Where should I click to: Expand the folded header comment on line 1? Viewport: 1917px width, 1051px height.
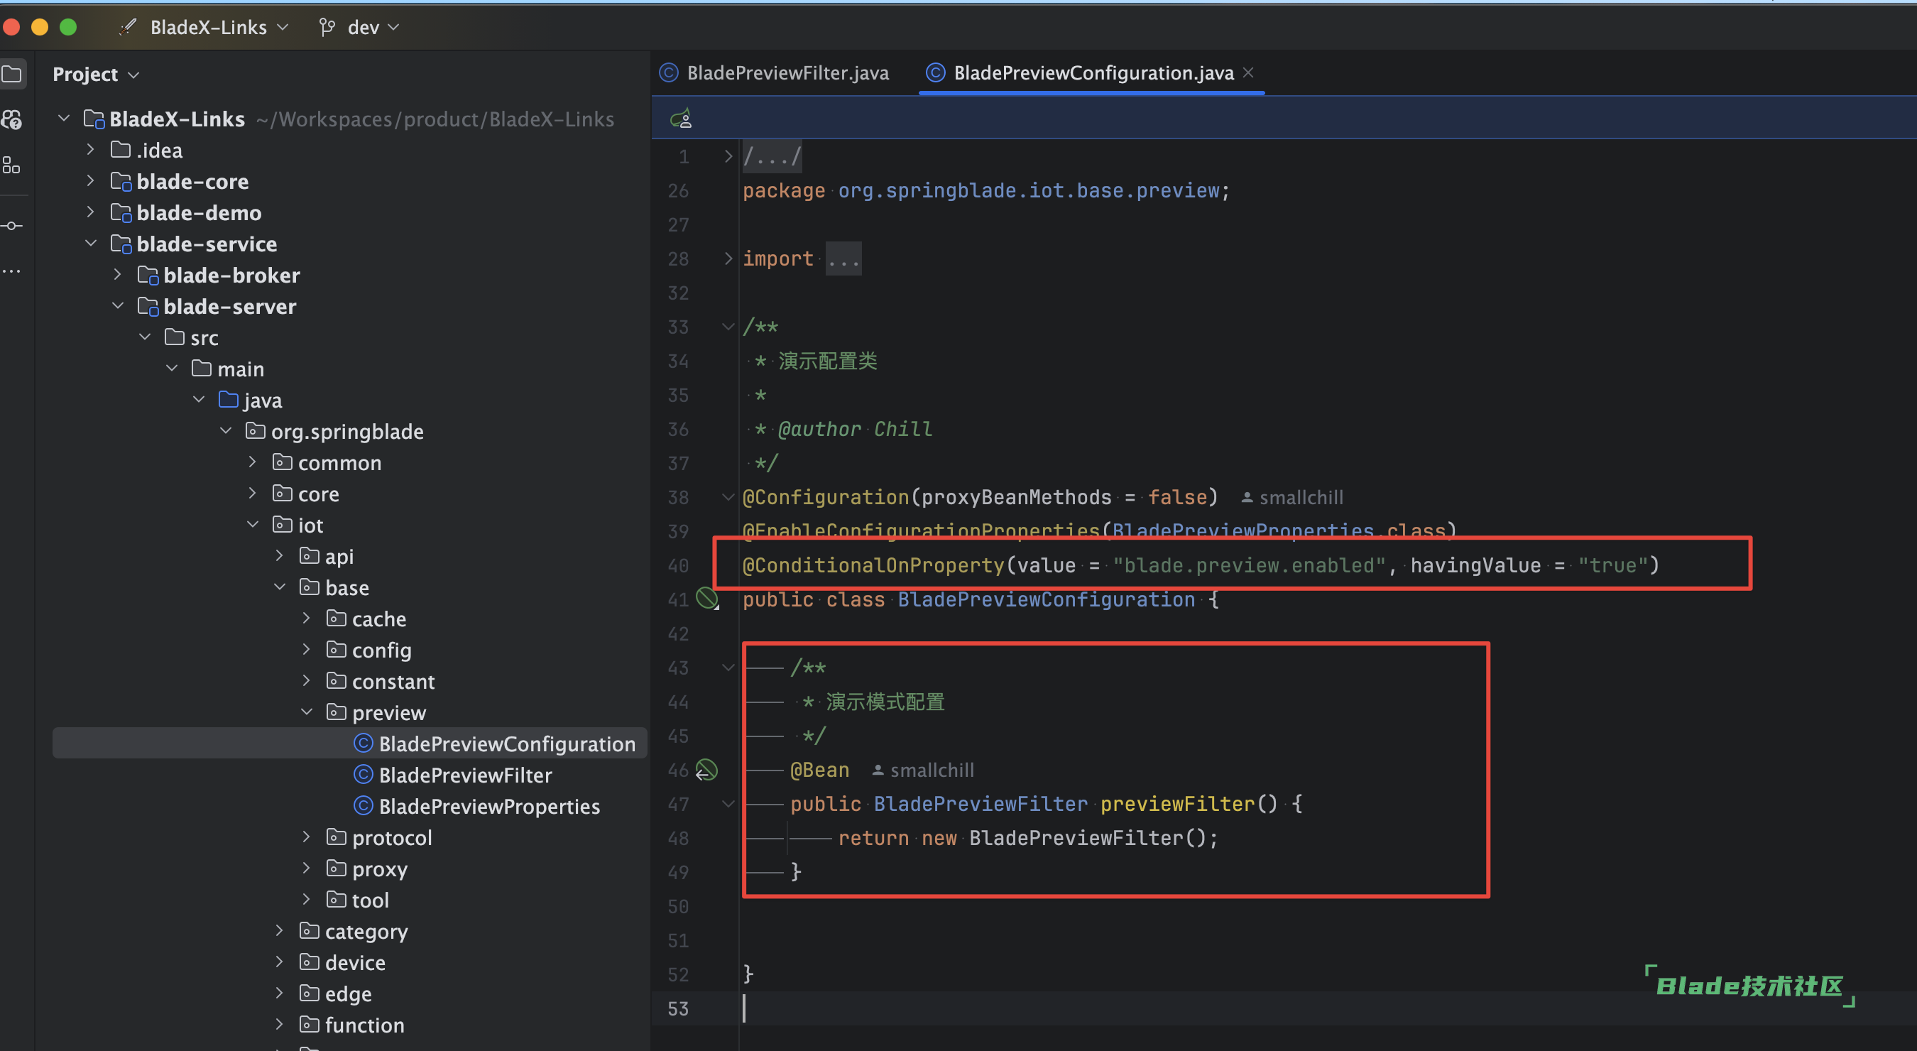click(x=728, y=156)
